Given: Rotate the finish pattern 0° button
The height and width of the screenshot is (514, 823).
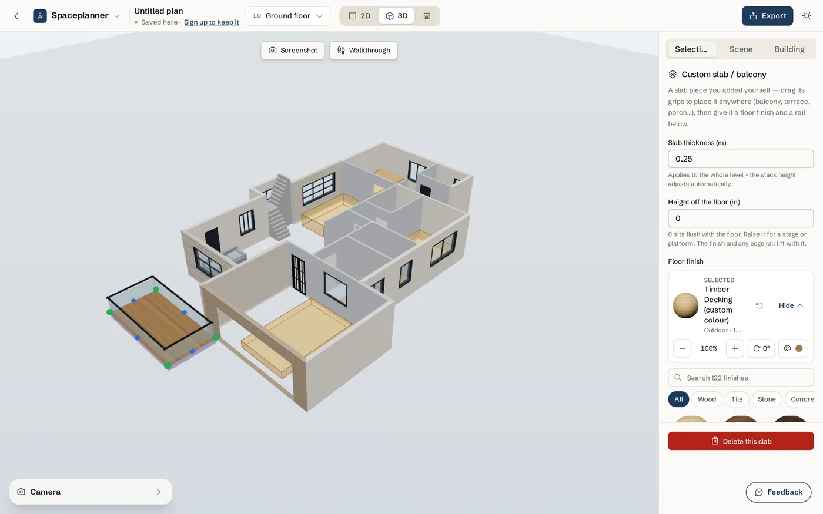Looking at the screenshot, I should 761,348.
